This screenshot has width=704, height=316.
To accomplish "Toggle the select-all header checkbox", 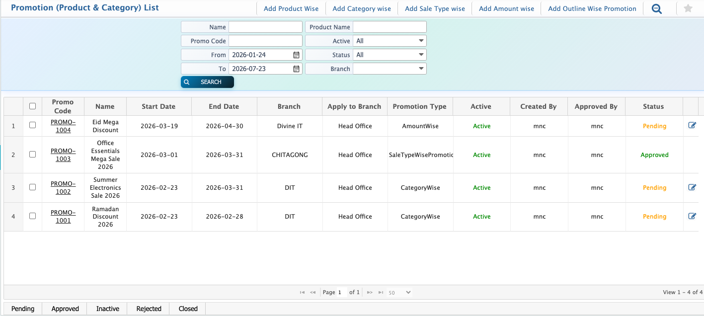I will click(33, 106).
